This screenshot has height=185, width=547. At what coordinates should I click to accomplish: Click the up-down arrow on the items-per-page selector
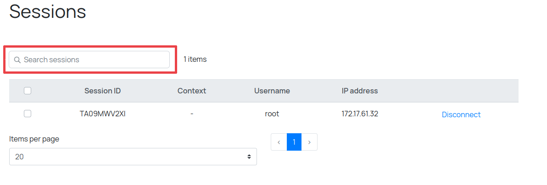tap(249, 157)
